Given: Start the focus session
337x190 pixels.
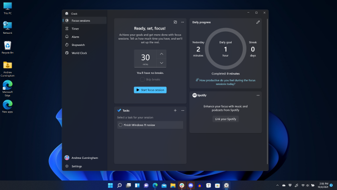Looking at the screenshot, I should 150,90.
